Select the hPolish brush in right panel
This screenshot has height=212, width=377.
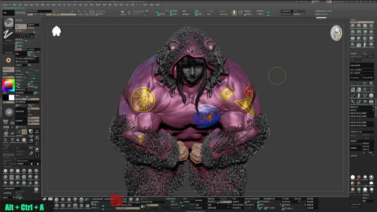(352, 45)
